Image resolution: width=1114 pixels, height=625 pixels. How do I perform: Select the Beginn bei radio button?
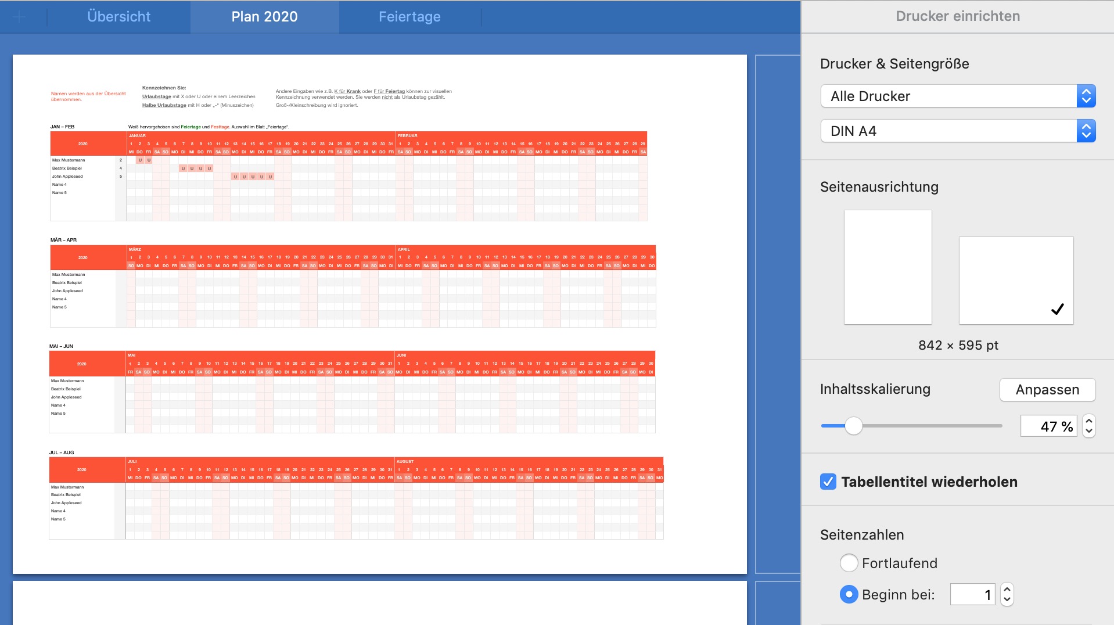click(849, 594)
